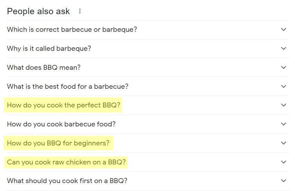
Task: Select the 'What does BBQ mean?' question text
Action: pos(44,67)
